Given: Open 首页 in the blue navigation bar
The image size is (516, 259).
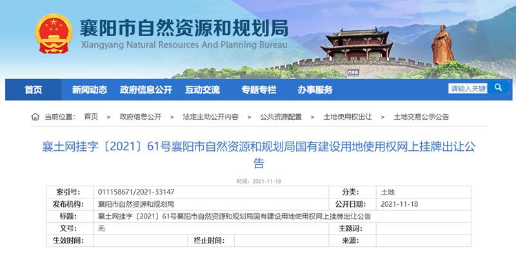Looking at the screenshot, I should tap(34, 90).
